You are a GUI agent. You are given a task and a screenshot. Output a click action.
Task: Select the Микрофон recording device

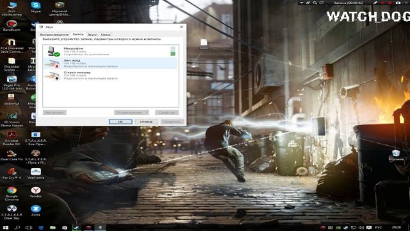[110, 51]
